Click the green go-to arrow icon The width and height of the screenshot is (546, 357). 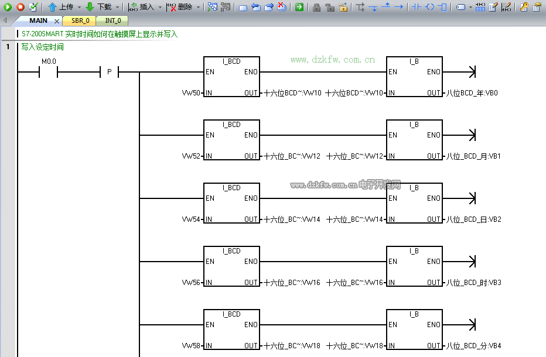(x=299, y=7)
